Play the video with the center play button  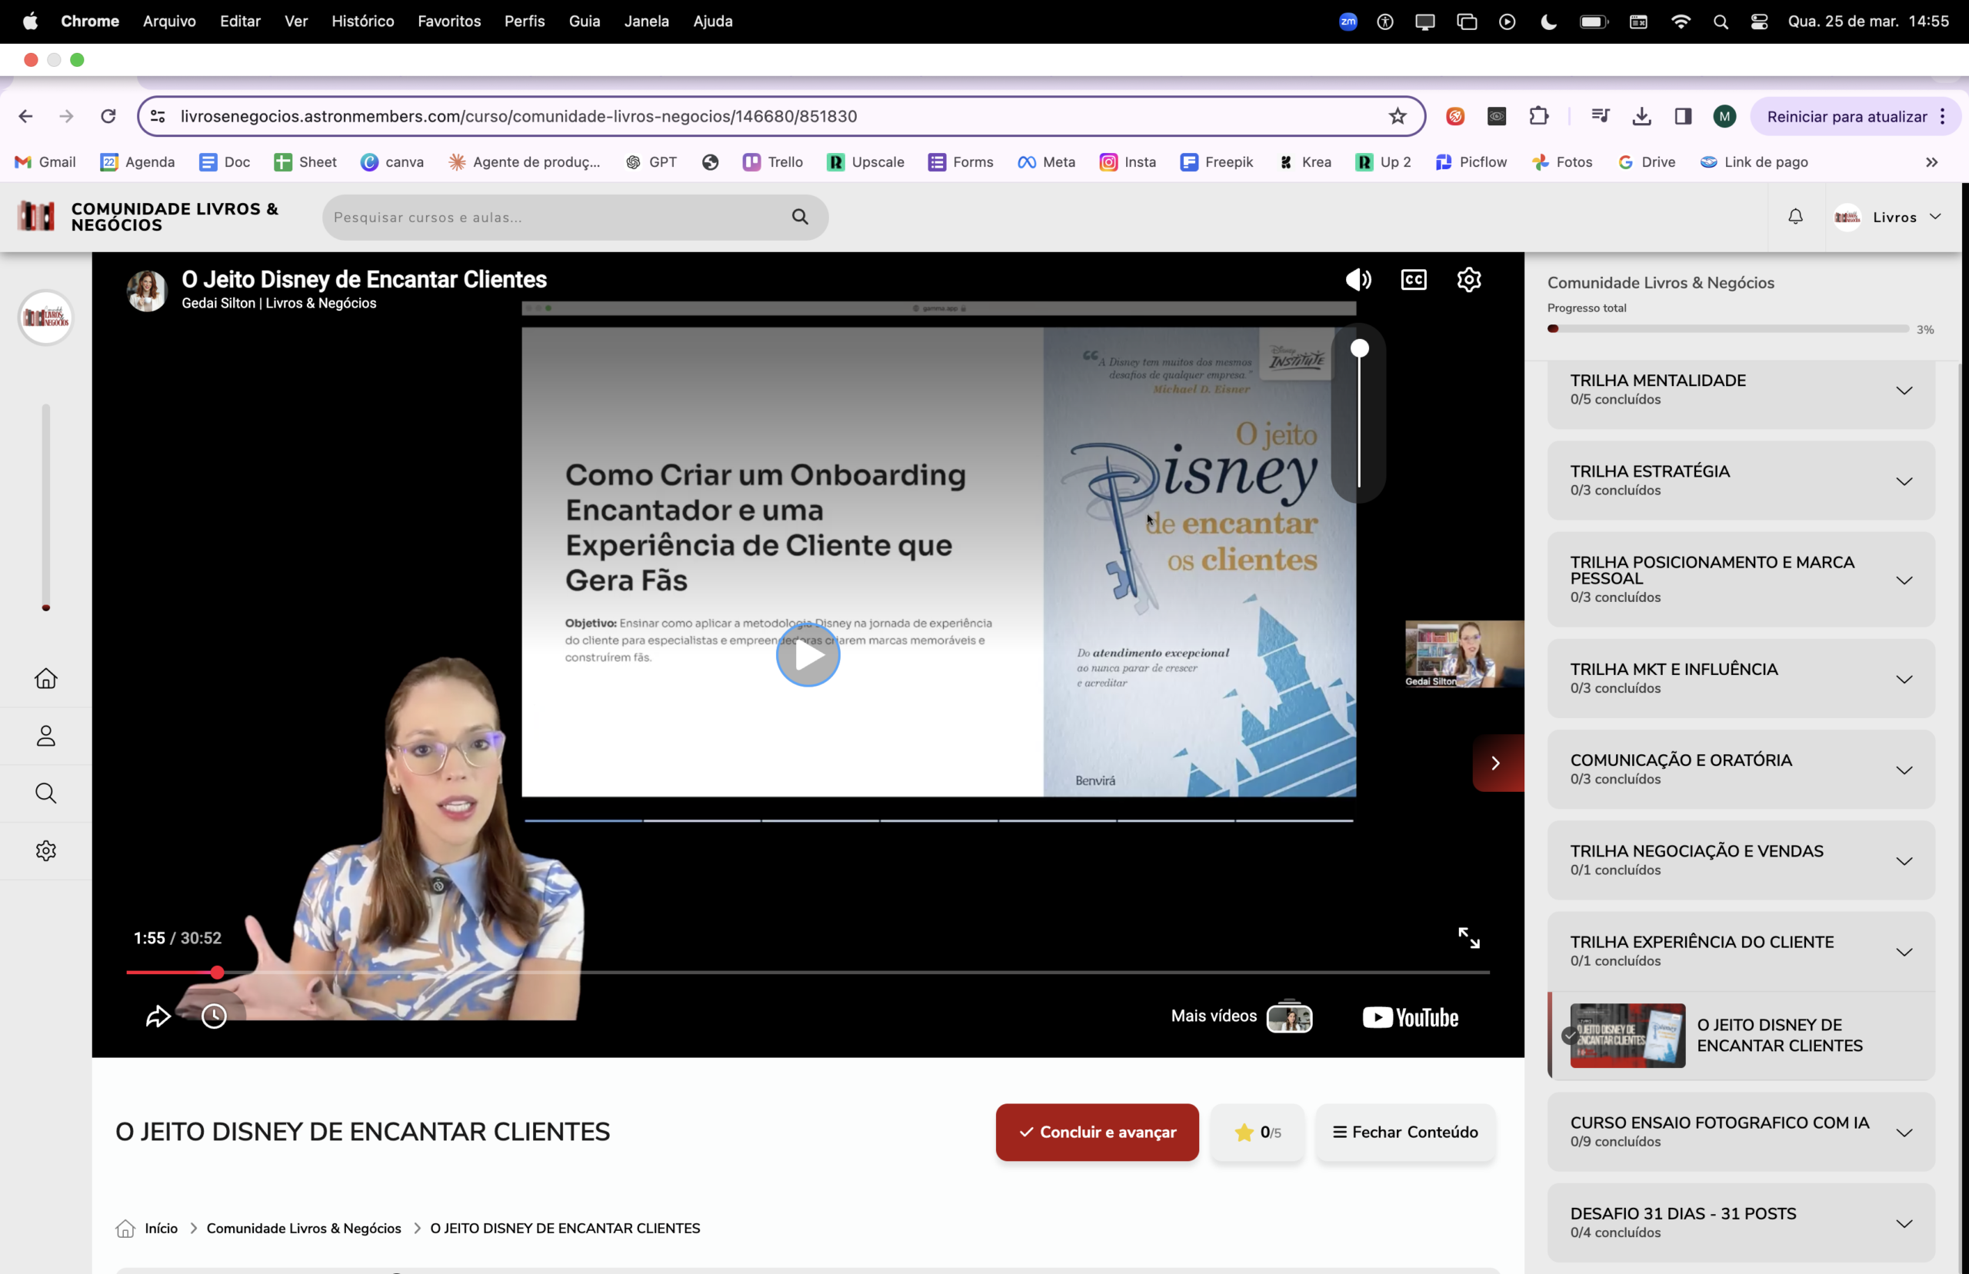[808, 654]
